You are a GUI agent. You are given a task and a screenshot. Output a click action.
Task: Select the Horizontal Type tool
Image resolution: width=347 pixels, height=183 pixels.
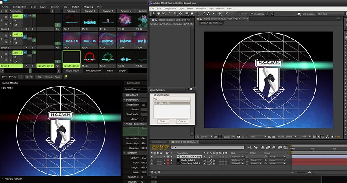pyautogui.click(x=197, y=14)
